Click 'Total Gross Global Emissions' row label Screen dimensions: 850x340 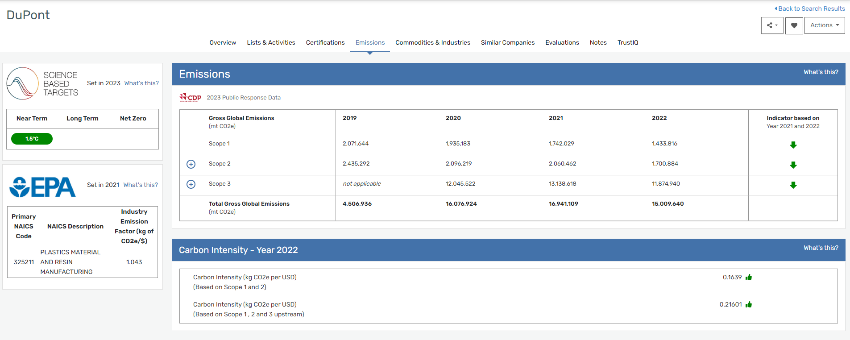(249, 204)
